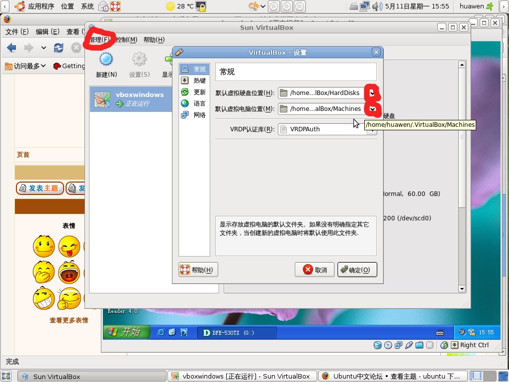The height and width of the screenshot is (382, 509).
Task: Click the network monitor icon in top panel
Action: click(x=365, y=6)
